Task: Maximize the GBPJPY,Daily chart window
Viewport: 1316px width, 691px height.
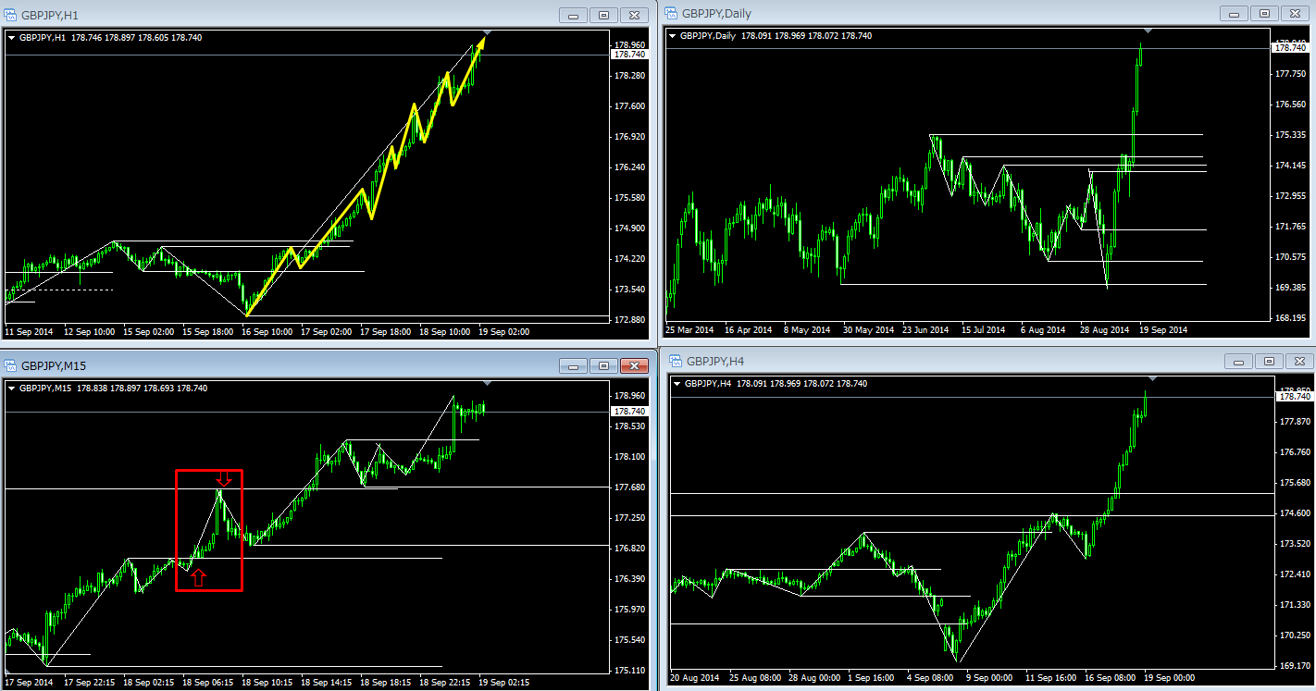Action: click(x=1263, y=13)
